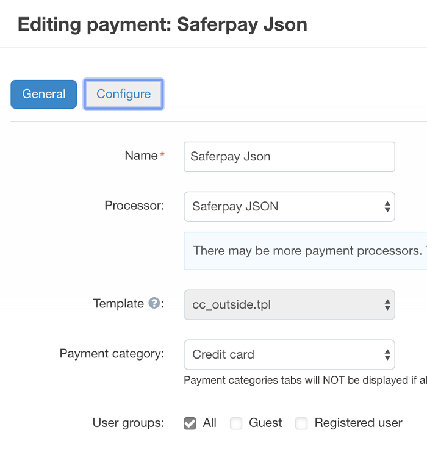Open the Configure tab
The width and height of the screenshot is (427, 449).
click(x=123, y=94)
